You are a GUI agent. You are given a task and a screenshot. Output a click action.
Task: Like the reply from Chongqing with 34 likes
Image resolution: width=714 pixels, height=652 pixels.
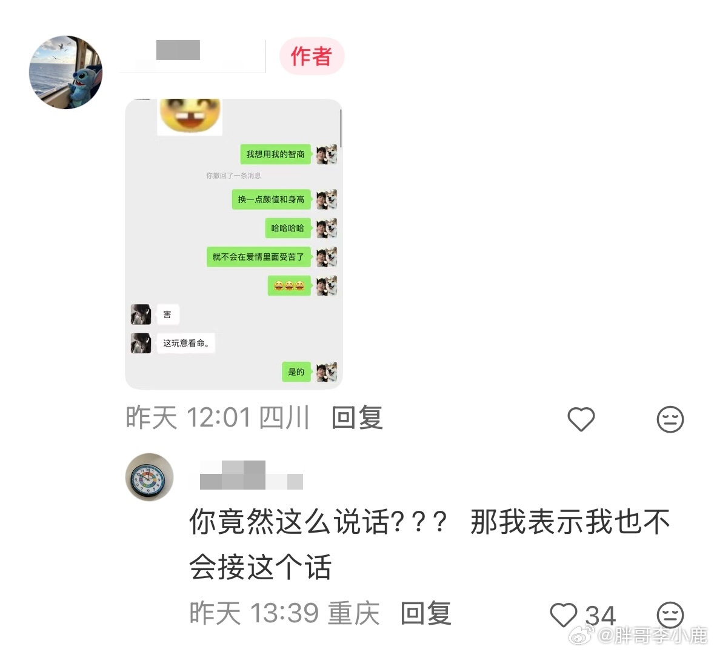point(564,614)
